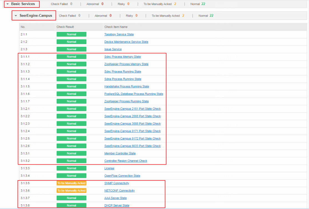The height and width of the screenshot is (209, 309).
Task: View Sdnc Process Memory State details
Action: tap(123, 57)
